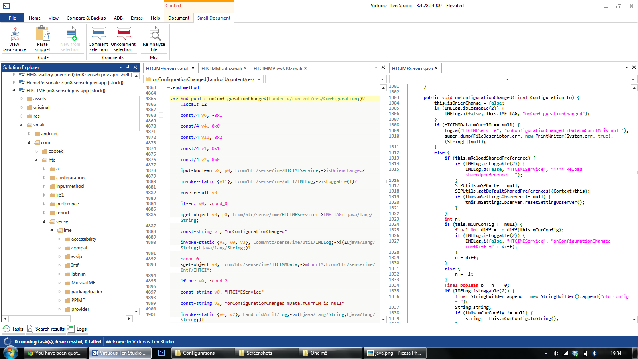Open the Java class selector dropdown
This screenshot has height=359, width=638.
pyautogui.click(x=507, y=79)
